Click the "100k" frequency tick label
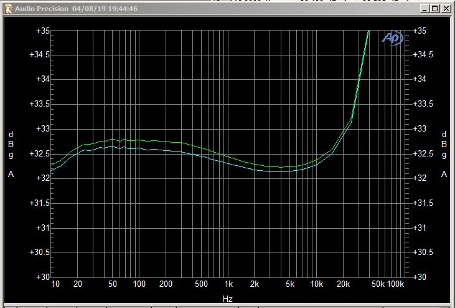This screenshot has width=455, height=308. point(395,284)
